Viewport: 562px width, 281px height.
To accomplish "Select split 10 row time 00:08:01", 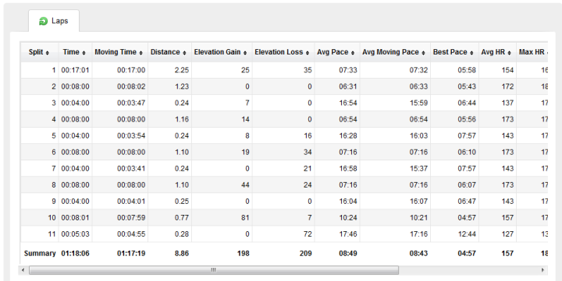I will point(75,218).
